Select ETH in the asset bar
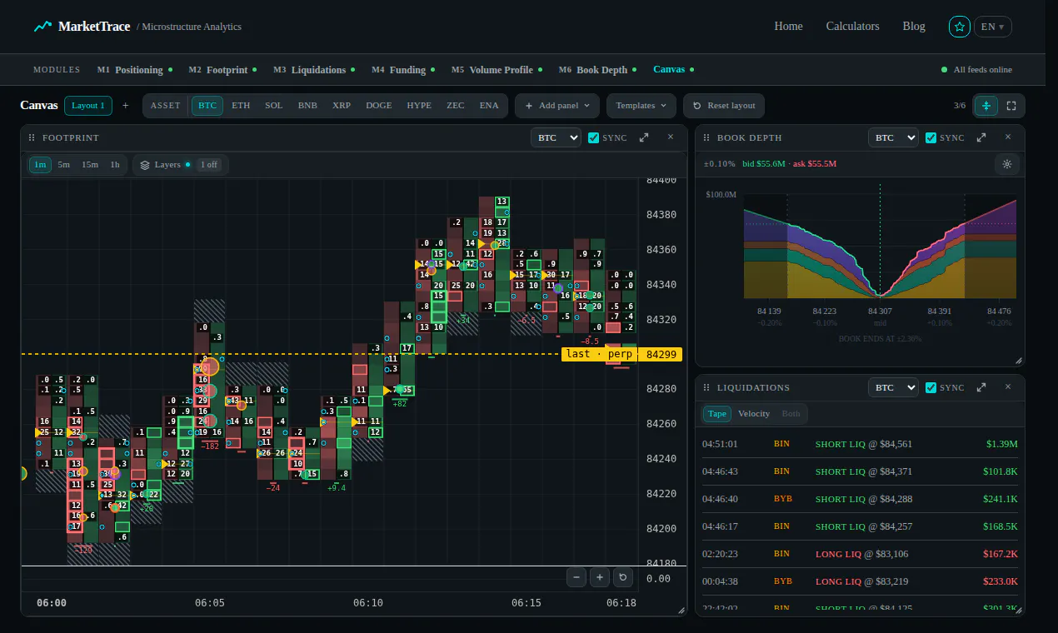1058x633 pixels. tap(241, 106)
